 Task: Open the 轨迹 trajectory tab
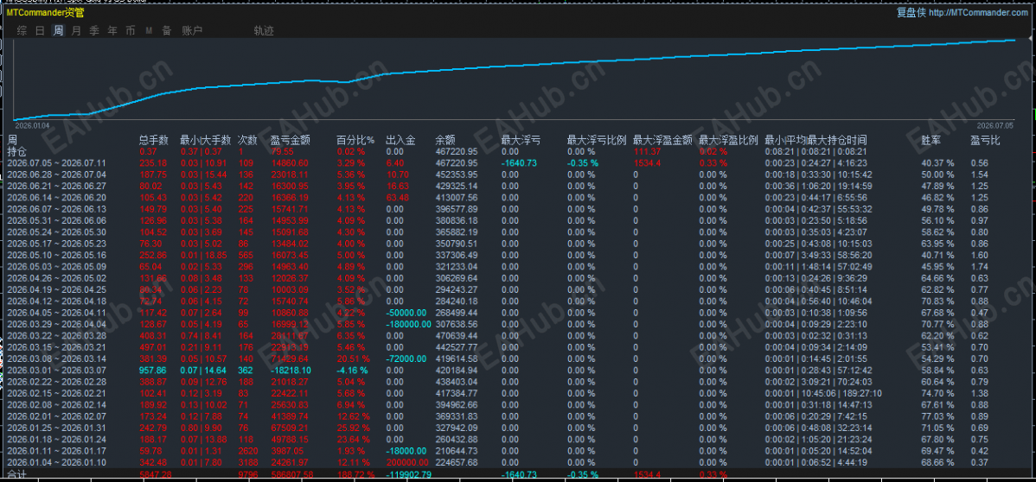pyautogui.click(x=264, y=30)
